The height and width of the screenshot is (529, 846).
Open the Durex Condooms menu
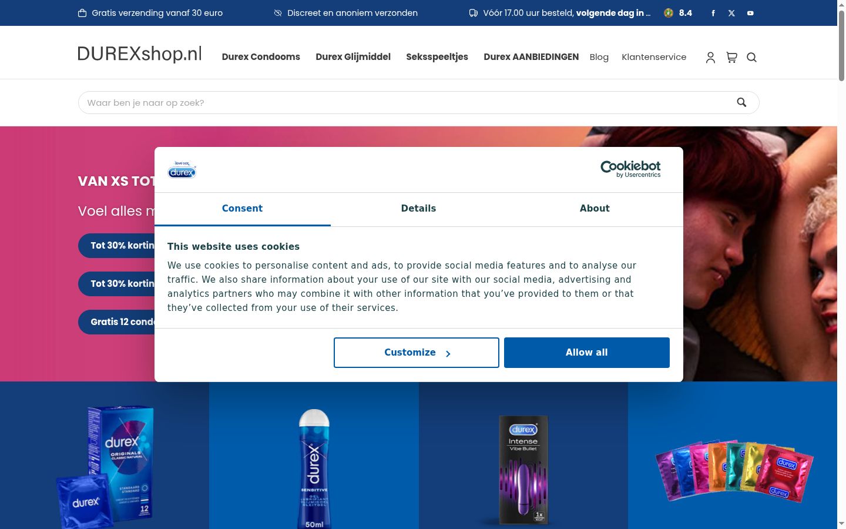pos(261,57)
